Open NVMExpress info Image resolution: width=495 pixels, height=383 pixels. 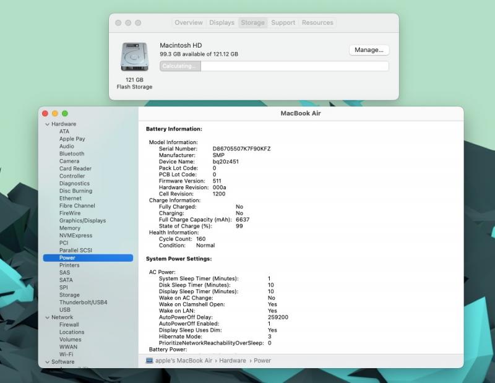(75, 236)
